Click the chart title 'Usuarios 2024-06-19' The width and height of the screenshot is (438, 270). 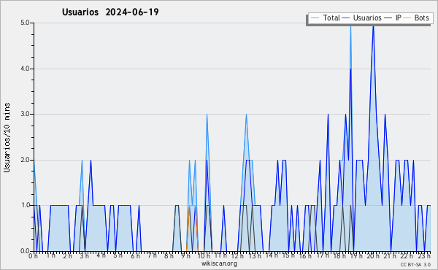pos(110,12)
